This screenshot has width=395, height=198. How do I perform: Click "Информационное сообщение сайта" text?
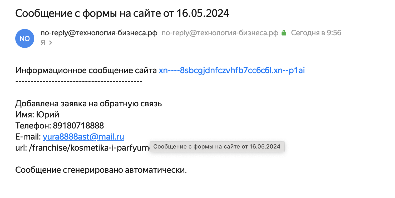coord(86,71)
